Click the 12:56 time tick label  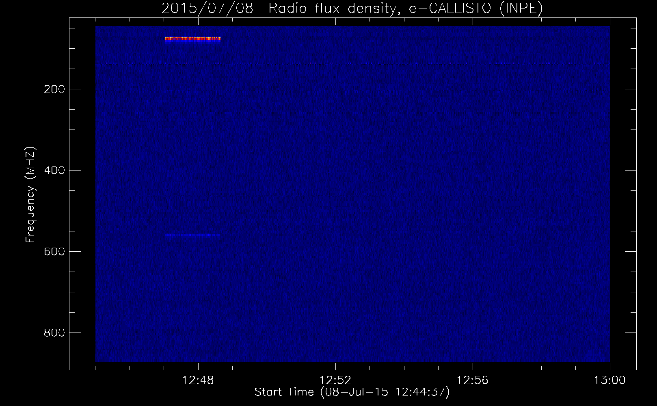click(473, 380)
